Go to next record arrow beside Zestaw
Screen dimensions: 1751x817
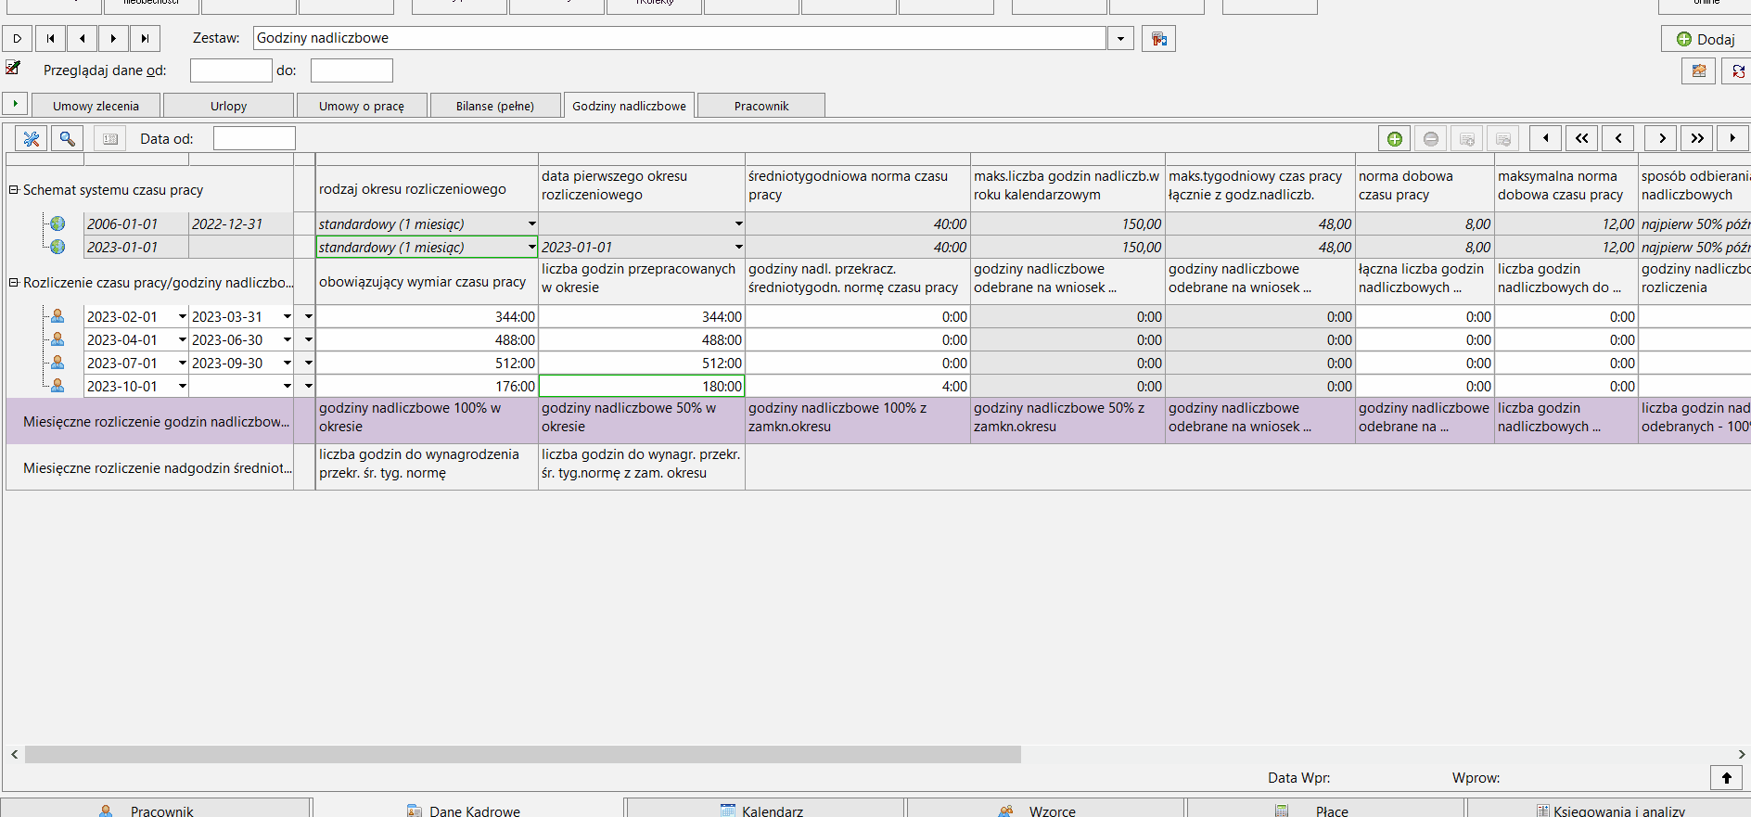click(x=113, y=38)
